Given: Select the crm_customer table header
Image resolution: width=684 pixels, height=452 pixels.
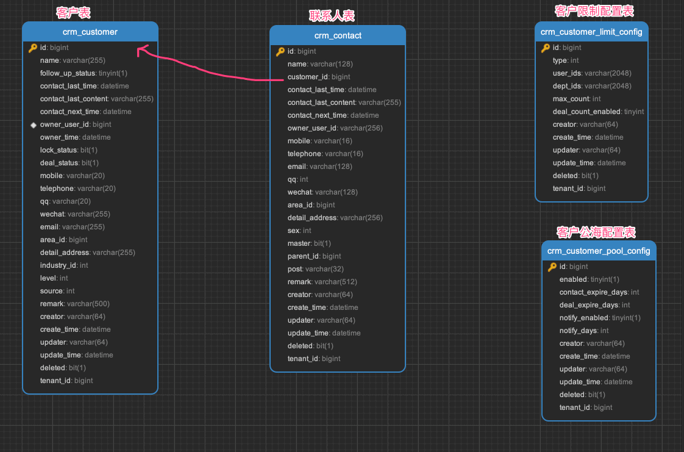Looking at the screenshot, I should [90, 32].
